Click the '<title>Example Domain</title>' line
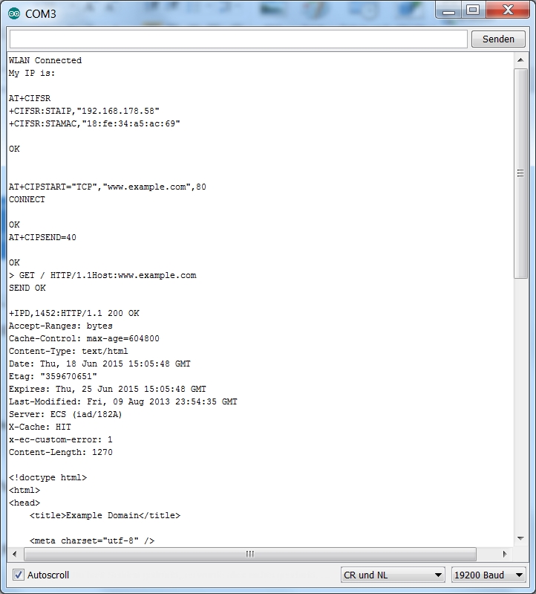 105,515
